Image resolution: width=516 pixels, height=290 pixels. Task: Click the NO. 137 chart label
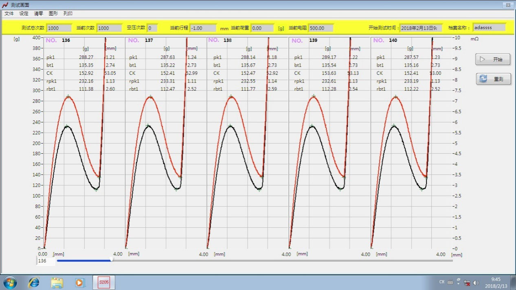coord(141,40)
